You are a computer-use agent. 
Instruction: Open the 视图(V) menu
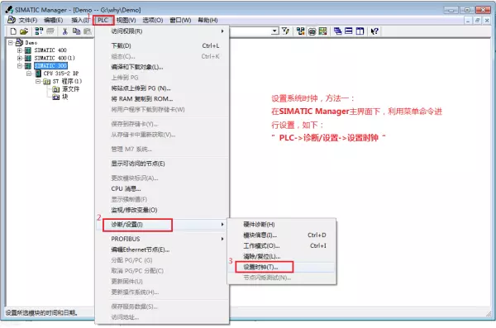[126, 21]
